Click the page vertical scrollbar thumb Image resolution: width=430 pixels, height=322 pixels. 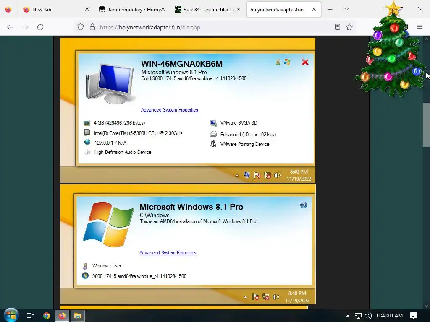click(426, 125)
